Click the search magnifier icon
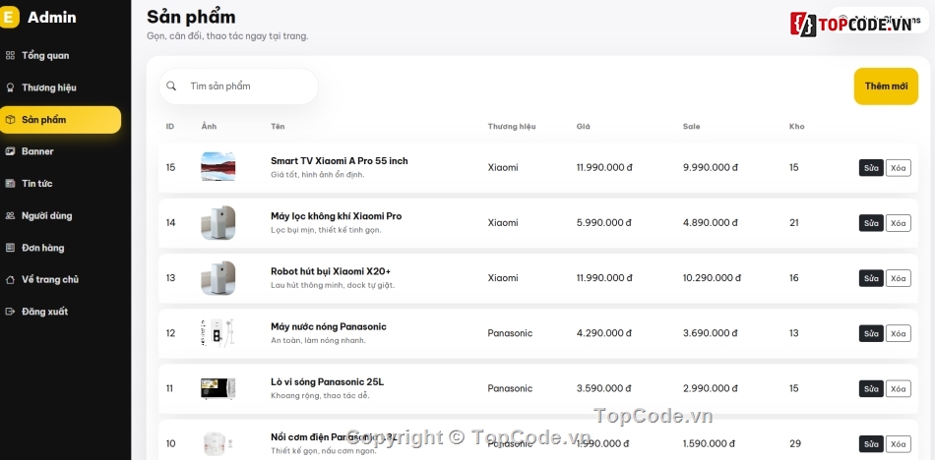This screenshot has height=460, width=935. [171, 86]
